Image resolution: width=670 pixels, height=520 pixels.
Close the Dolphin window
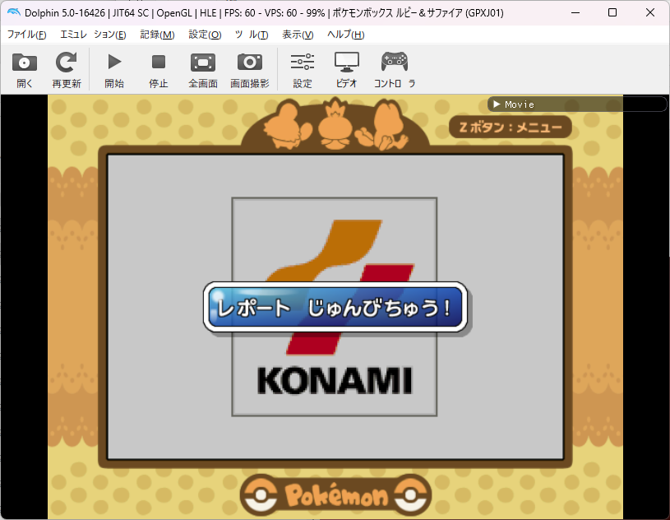click(650, 12)
